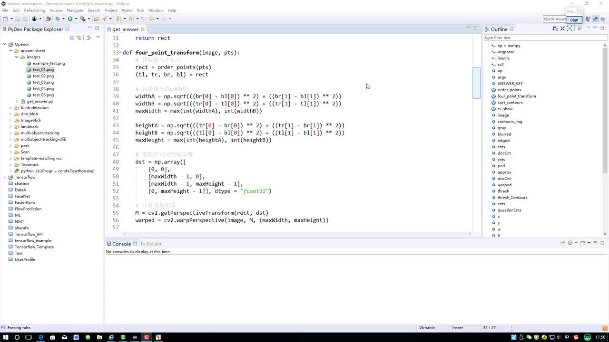Viewport: 609px width, 342px height.
Task: Open dropdown next to Debug icon
Action: coord(62,19)
